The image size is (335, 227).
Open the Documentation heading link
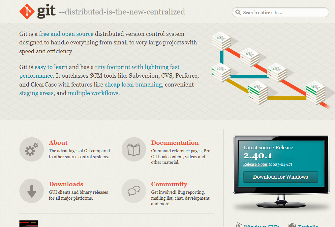[175, 142]
